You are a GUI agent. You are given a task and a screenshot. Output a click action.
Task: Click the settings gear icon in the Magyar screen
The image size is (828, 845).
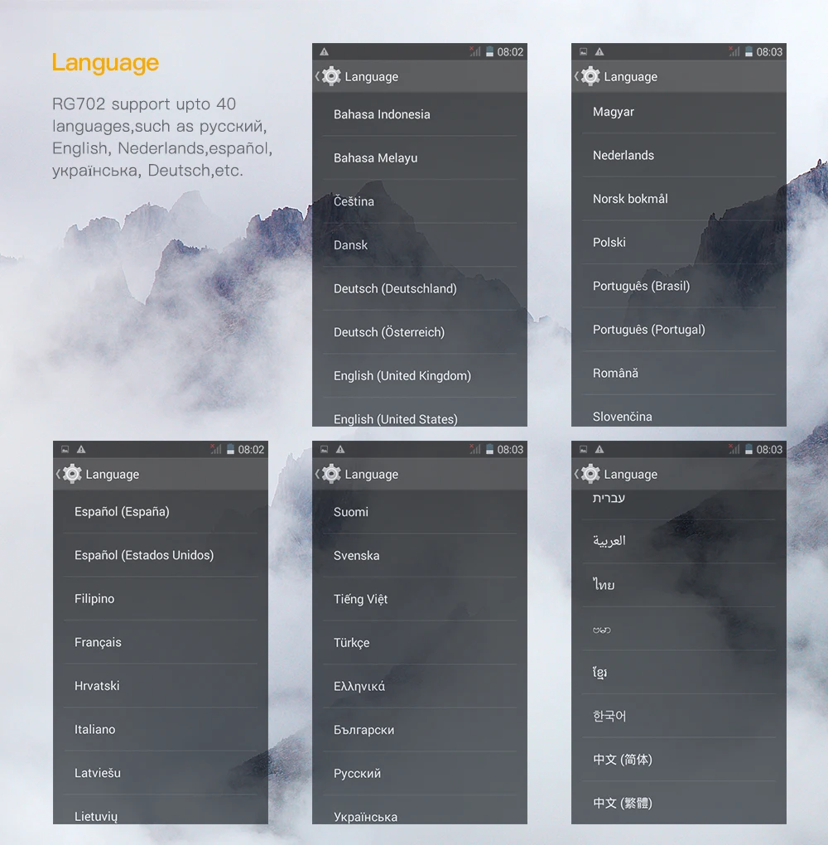tap(590, 76)
